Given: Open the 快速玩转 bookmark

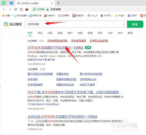Looking at the screenshot, I should coord(79,16).
